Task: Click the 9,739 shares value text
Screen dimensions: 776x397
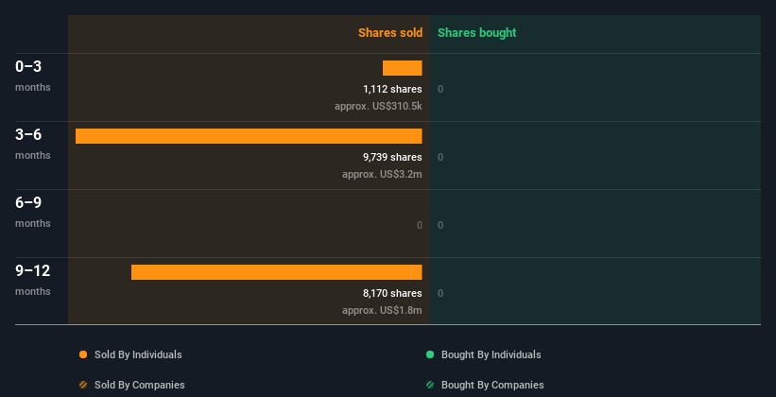Action: 392,157
